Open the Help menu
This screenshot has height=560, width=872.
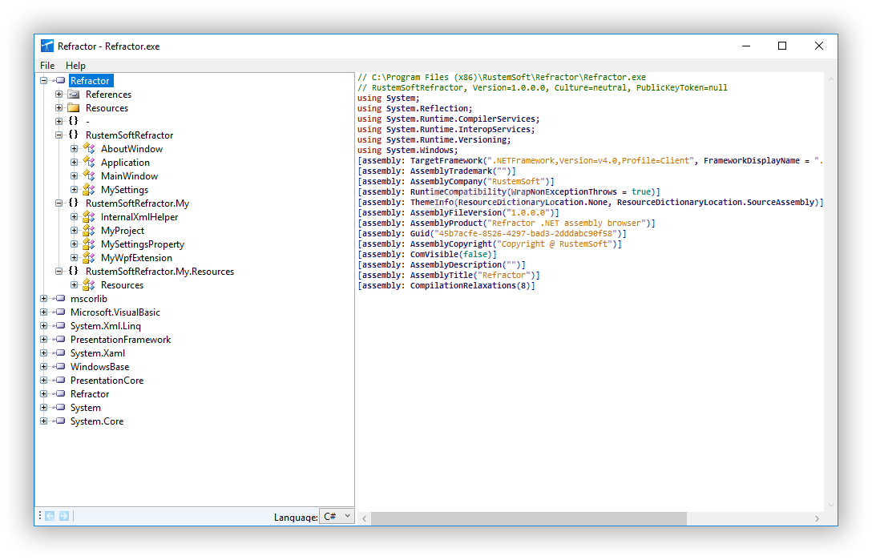pos(75,65)
